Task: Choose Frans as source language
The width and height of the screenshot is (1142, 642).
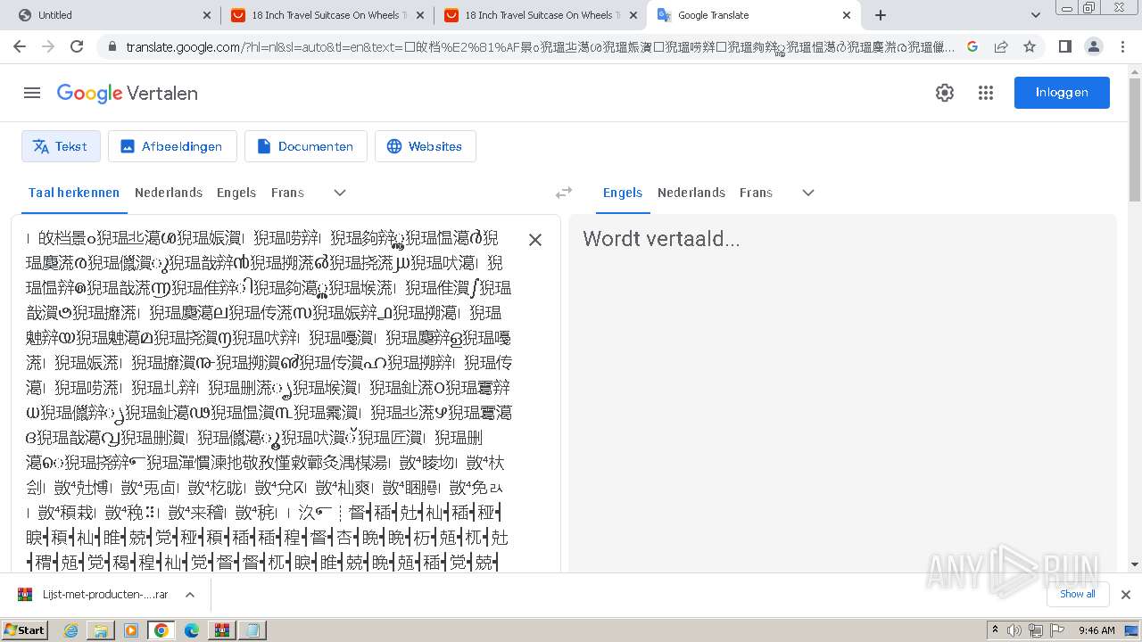Action: 287,193
